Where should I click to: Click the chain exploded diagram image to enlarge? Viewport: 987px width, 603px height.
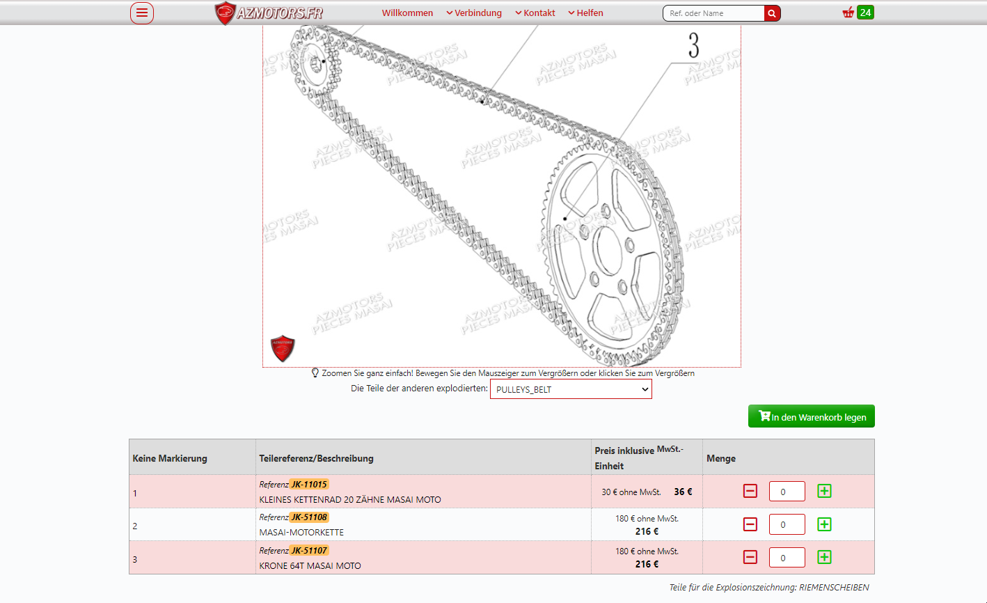[501, 195]
